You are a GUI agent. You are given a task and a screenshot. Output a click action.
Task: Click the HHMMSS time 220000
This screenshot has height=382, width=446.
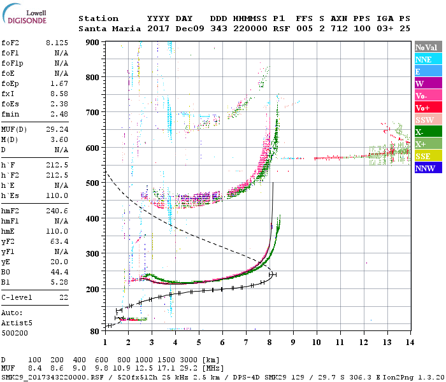tap(250, 29)
